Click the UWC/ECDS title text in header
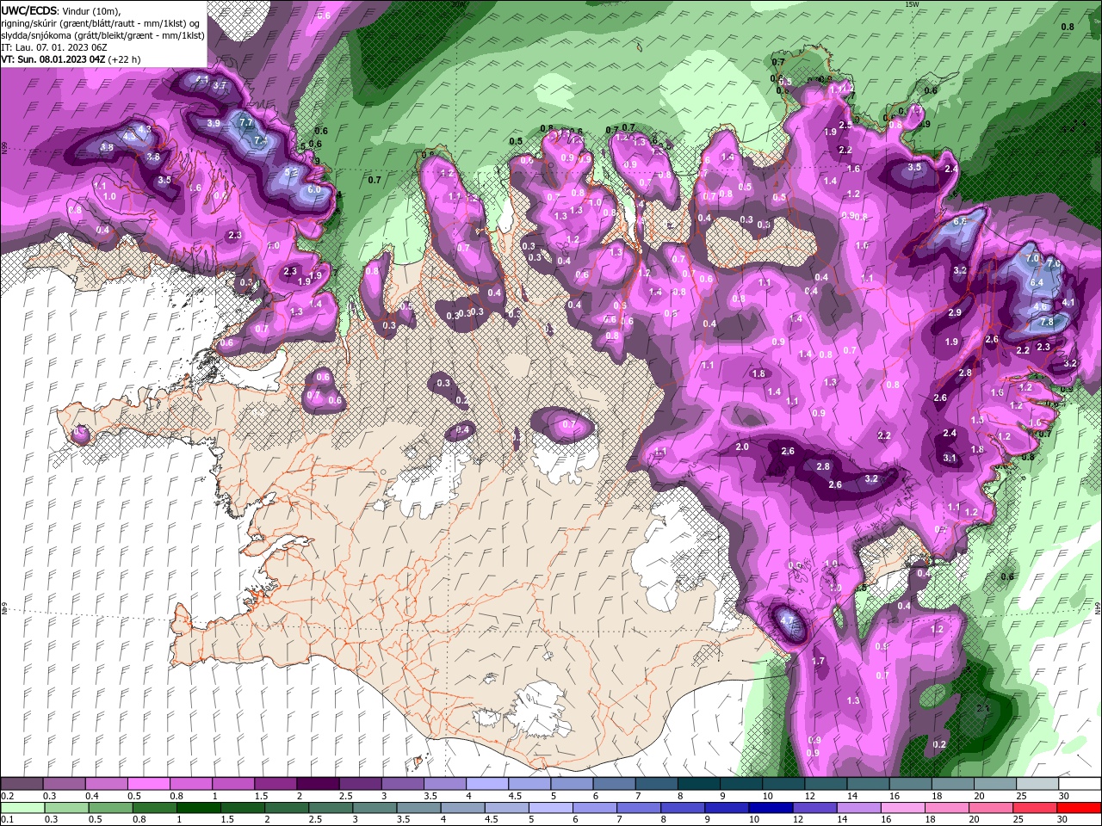This screenshot has height=826, width=1102. [x=29, y=10]
